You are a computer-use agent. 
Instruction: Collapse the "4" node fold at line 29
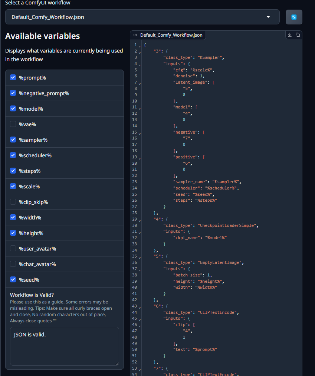[140, 221]
